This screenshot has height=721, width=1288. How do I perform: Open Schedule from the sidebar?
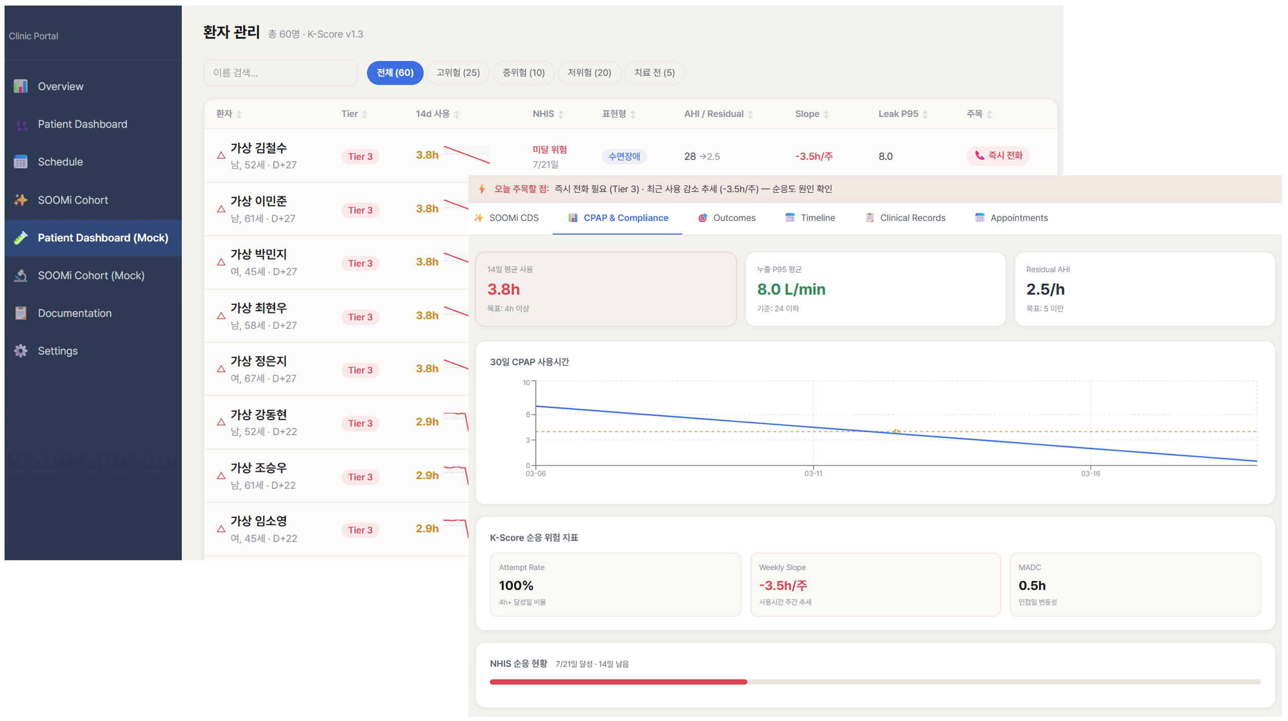(x=60, y=162)
